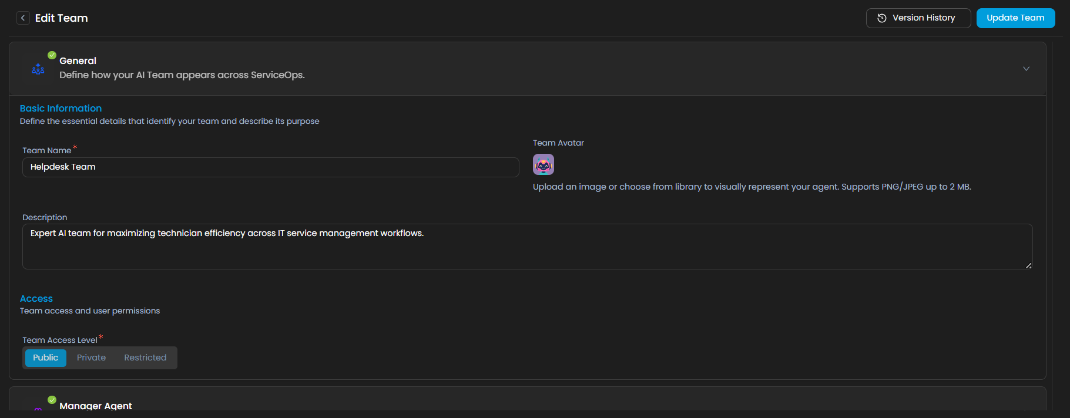
Task: Click the Description box resize handle
Action: 1028,265
